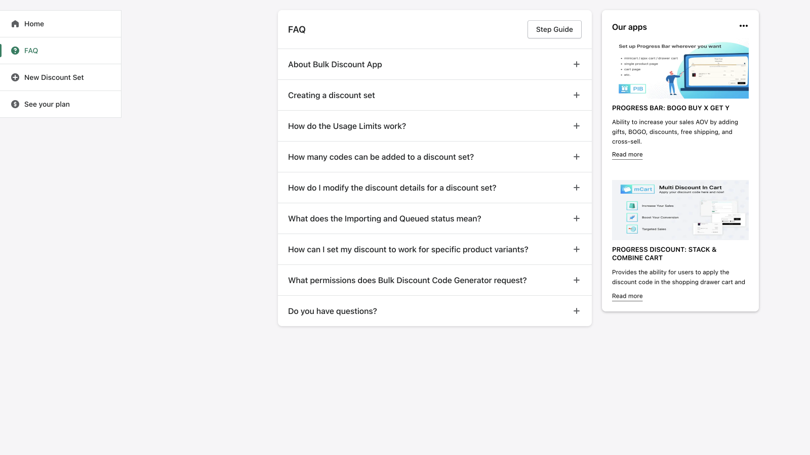Open the three-dot menu in Our apps panel
Viewport: 810px width, 455px height.
[743, 26]
